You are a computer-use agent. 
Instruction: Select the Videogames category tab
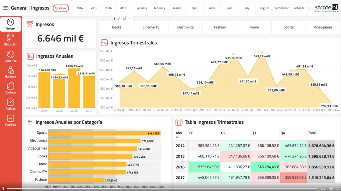click(x=323, y=27)
